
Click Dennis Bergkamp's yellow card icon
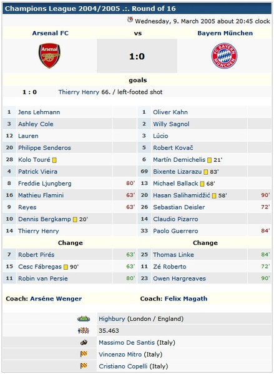[x=75, y=219]
